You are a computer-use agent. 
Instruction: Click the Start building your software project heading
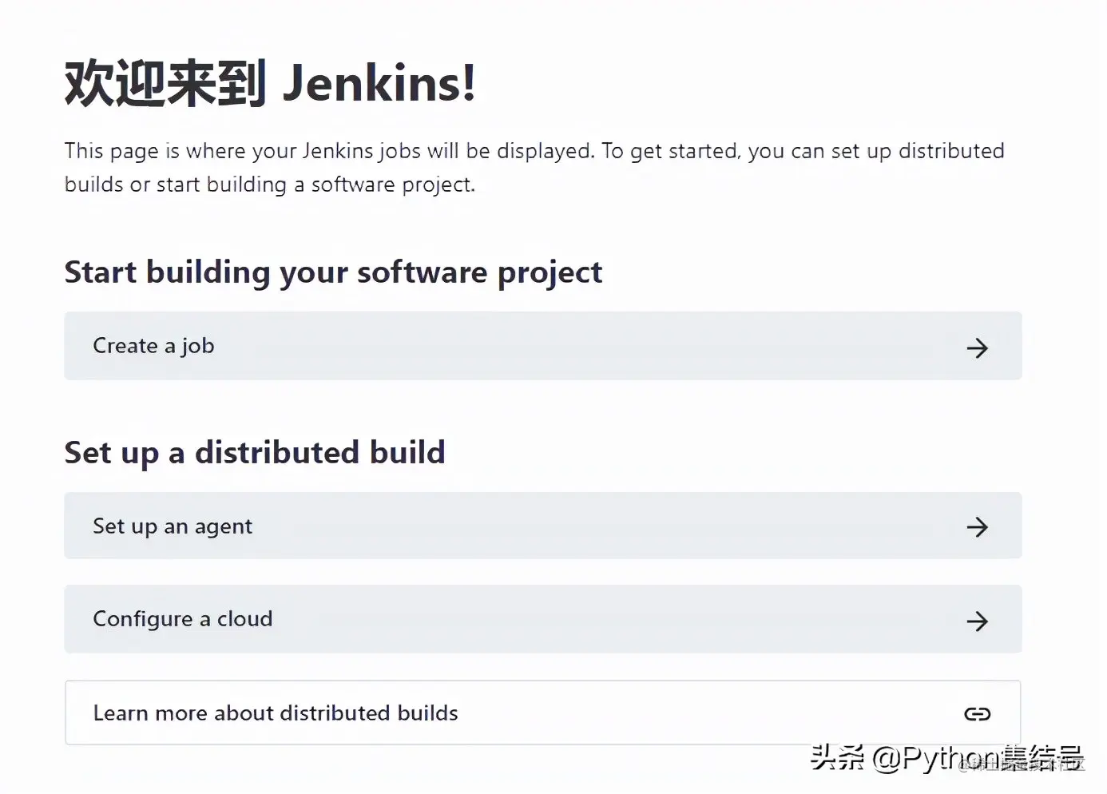pyautogui.click(x=333, y=272)
